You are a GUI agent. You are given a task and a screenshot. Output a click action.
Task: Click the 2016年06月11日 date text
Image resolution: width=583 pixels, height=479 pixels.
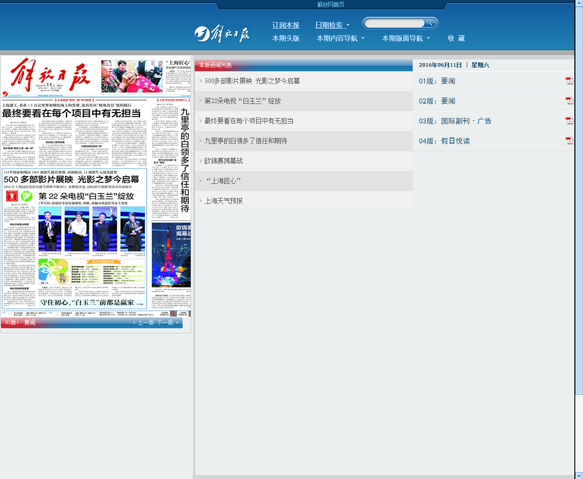coord(440,65)
